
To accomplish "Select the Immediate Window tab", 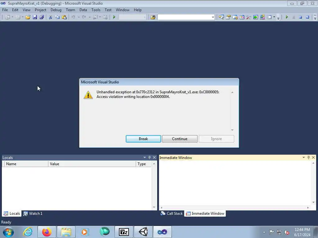I will pos(205,214).
